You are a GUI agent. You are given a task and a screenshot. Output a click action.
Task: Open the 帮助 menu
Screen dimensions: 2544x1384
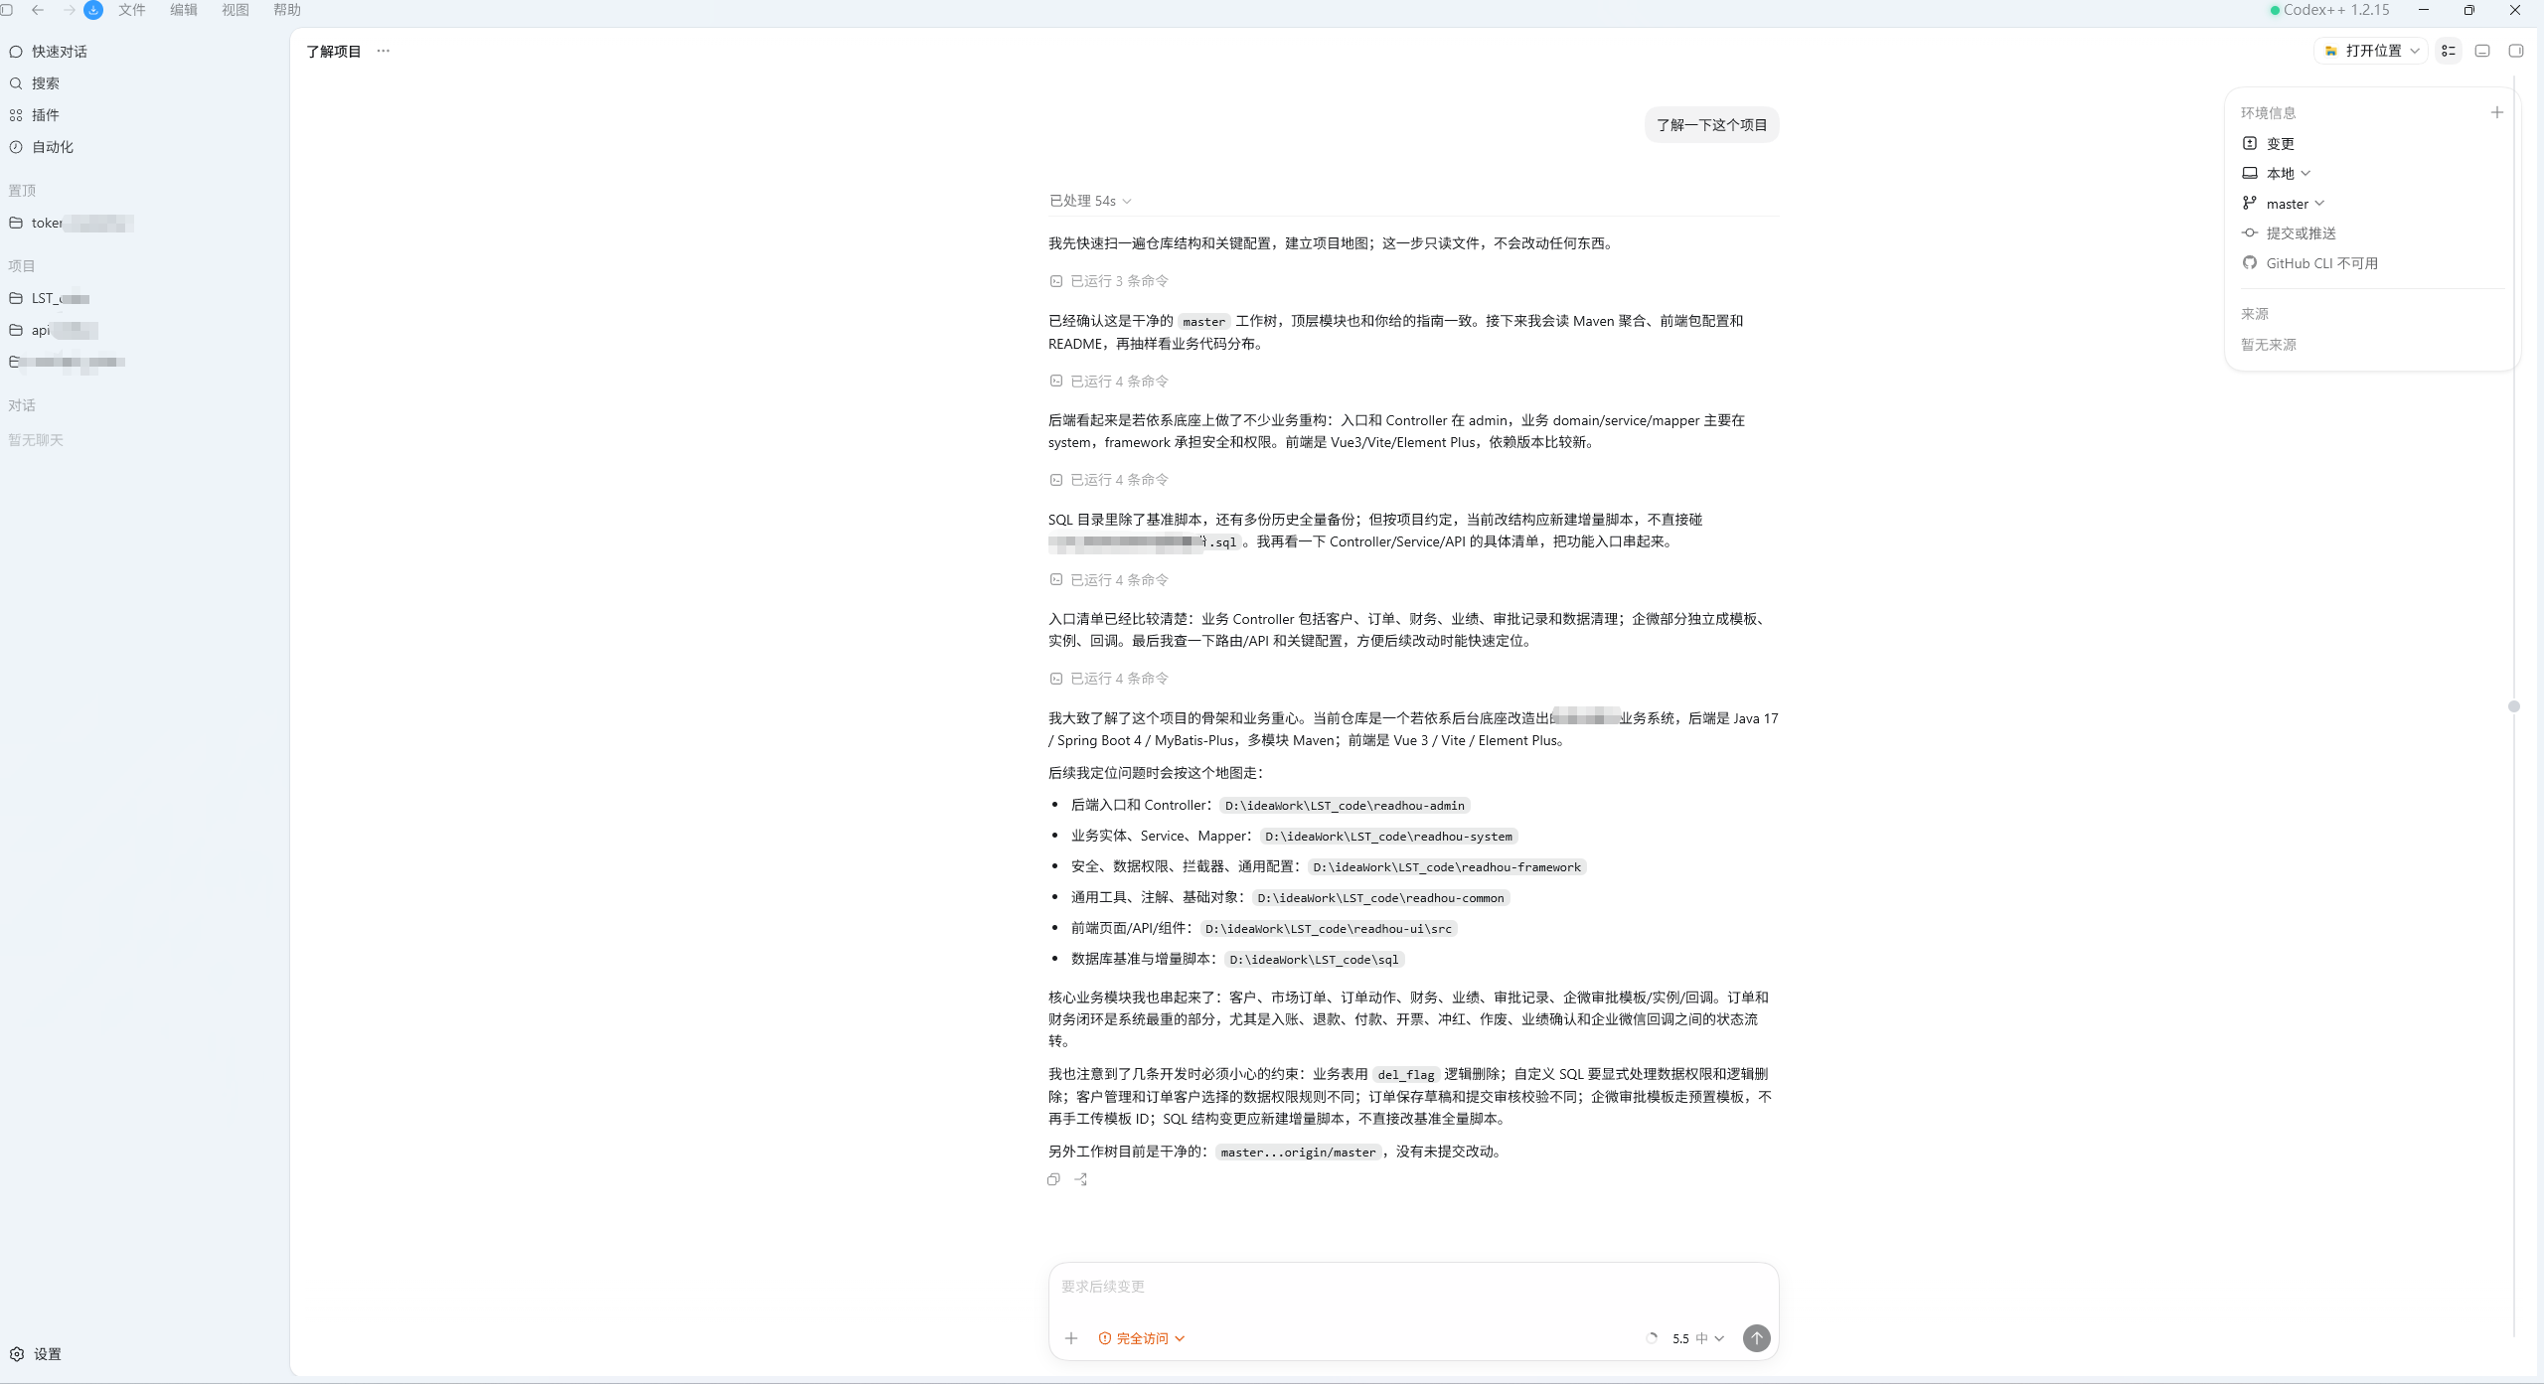click(x=287, y=10)
